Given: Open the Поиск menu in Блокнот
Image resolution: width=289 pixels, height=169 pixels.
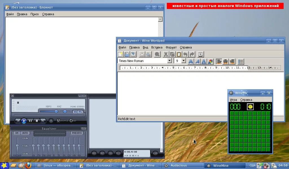Looking at the screenshot, I should click(35, 14).
